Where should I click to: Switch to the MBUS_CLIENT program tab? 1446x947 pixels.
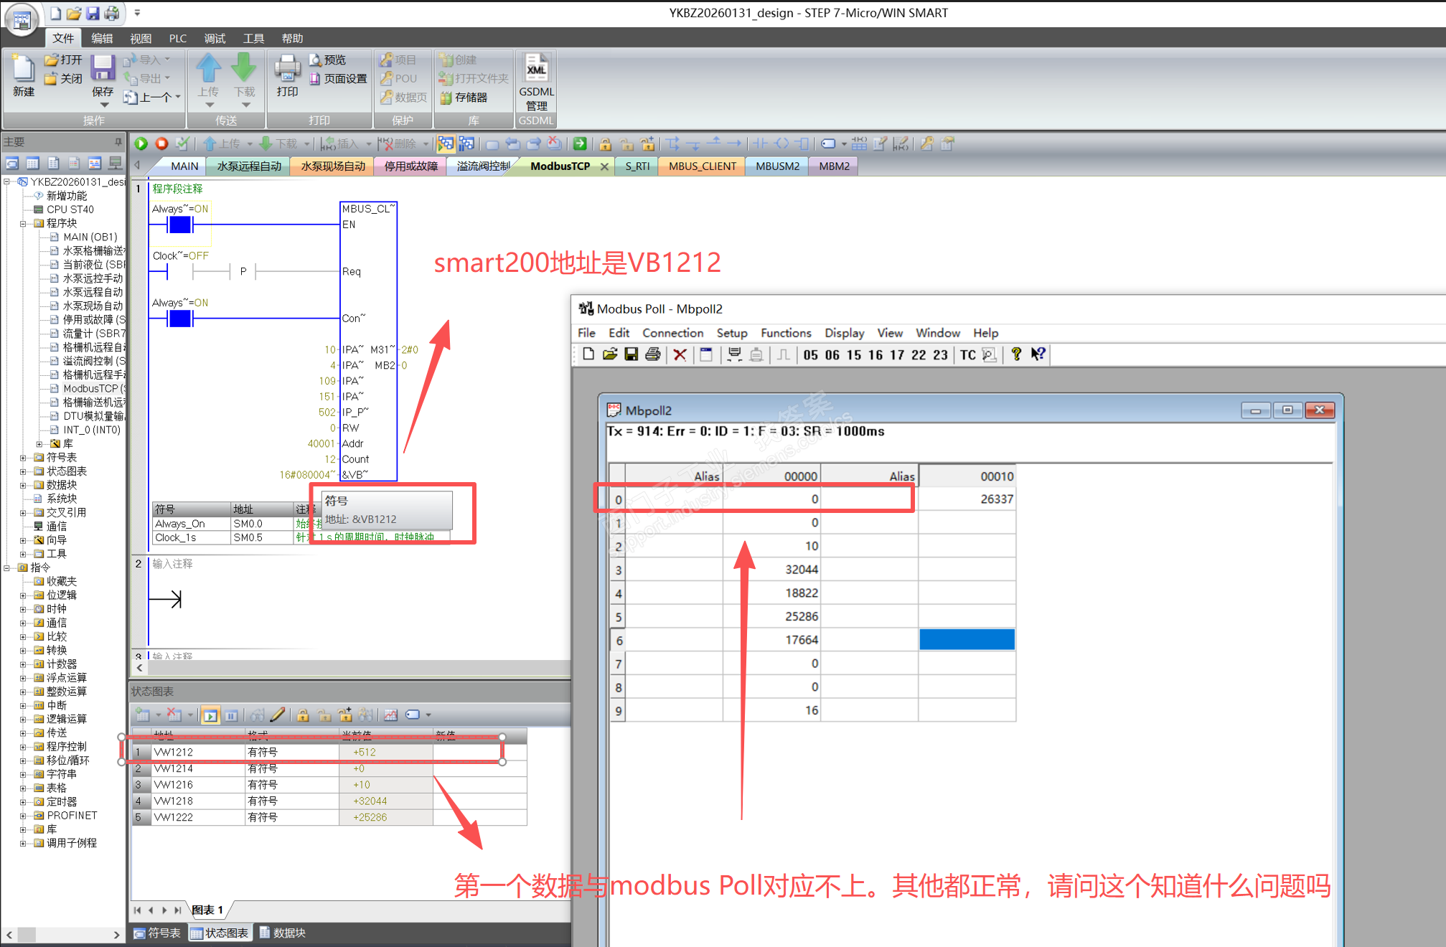click(702, 166)
